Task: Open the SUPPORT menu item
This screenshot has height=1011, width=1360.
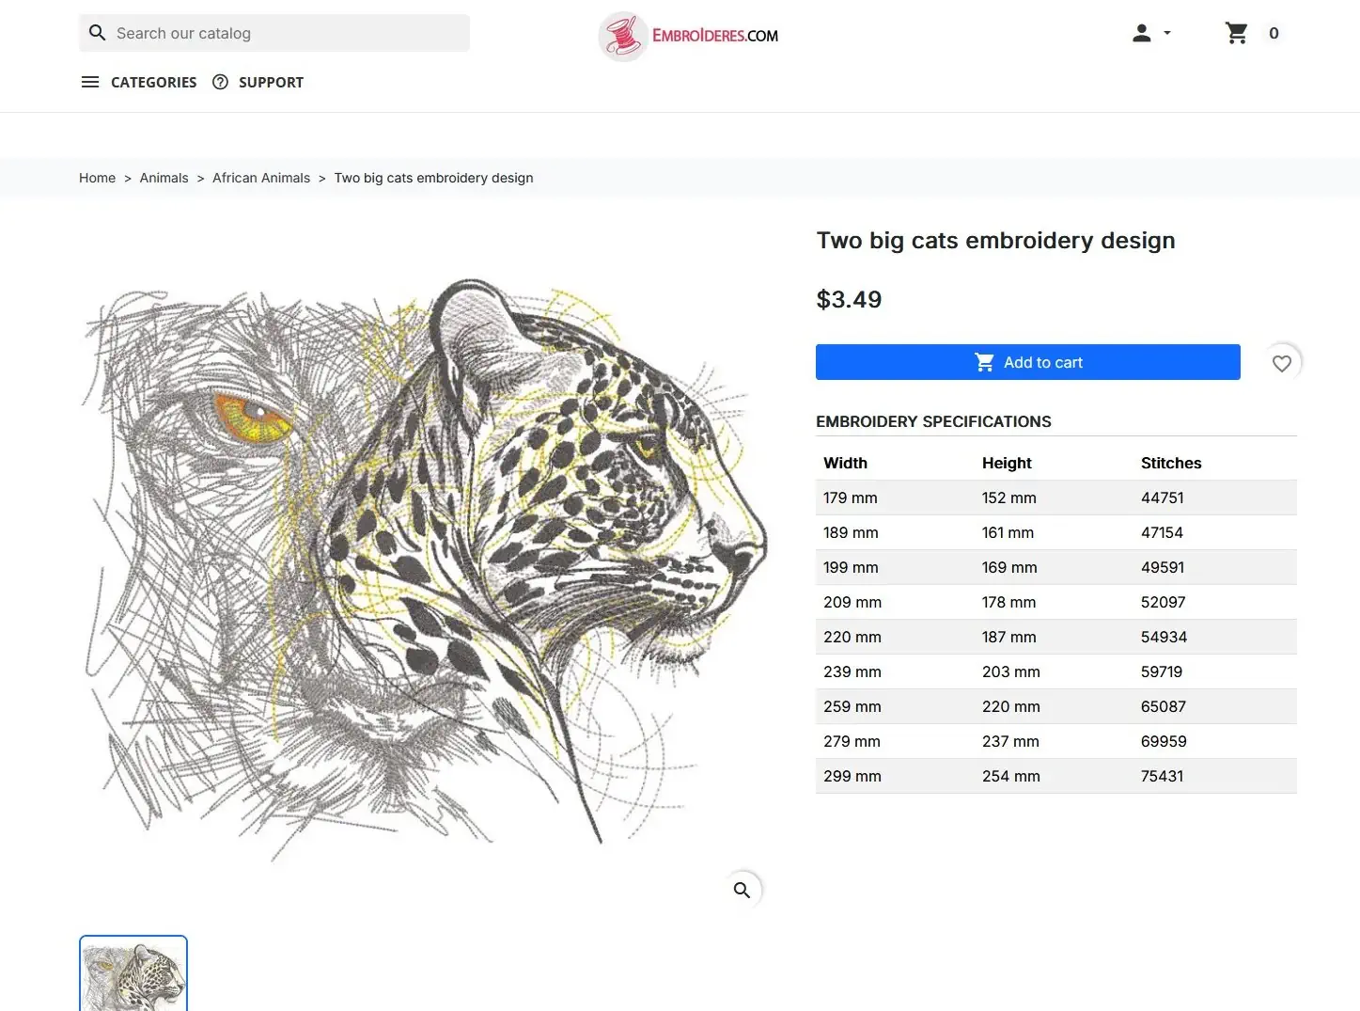Action: point(271,82)
